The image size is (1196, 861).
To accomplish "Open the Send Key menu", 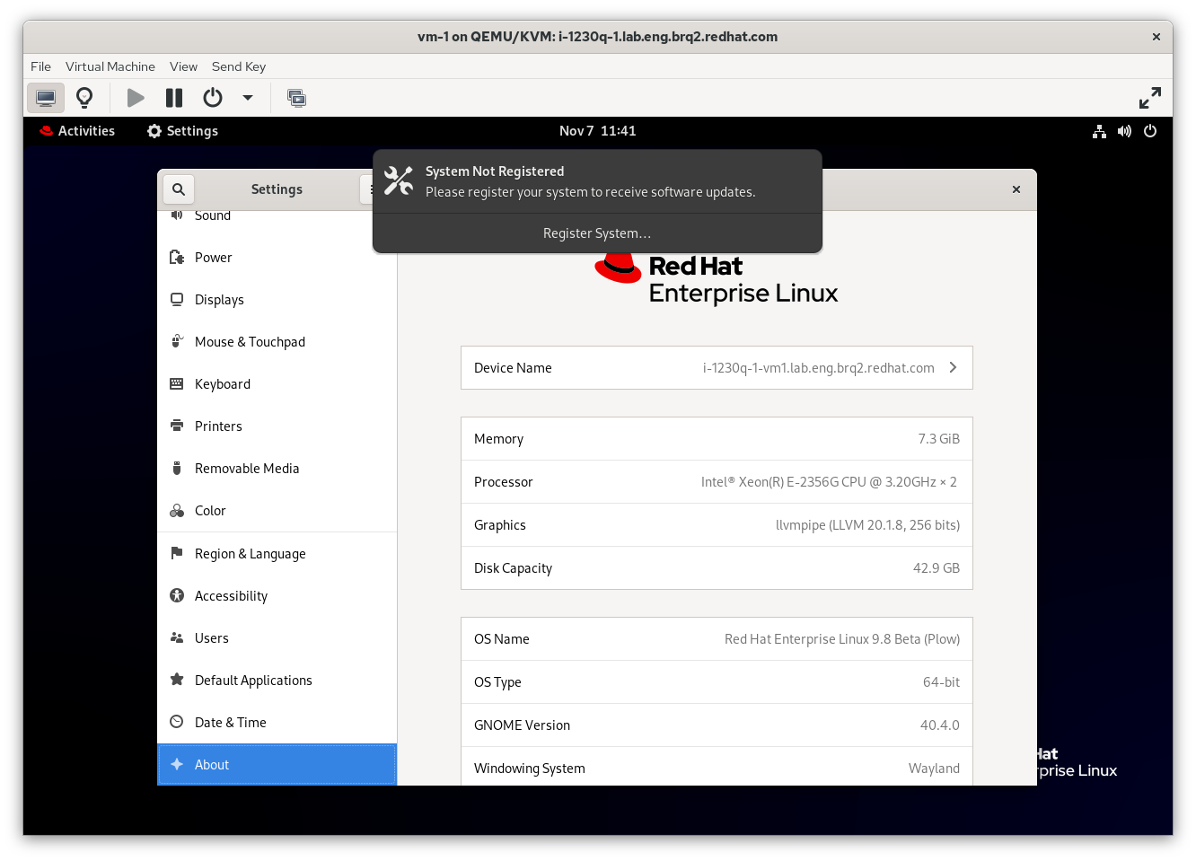I will pyautogui.click(x=239, y=66).
